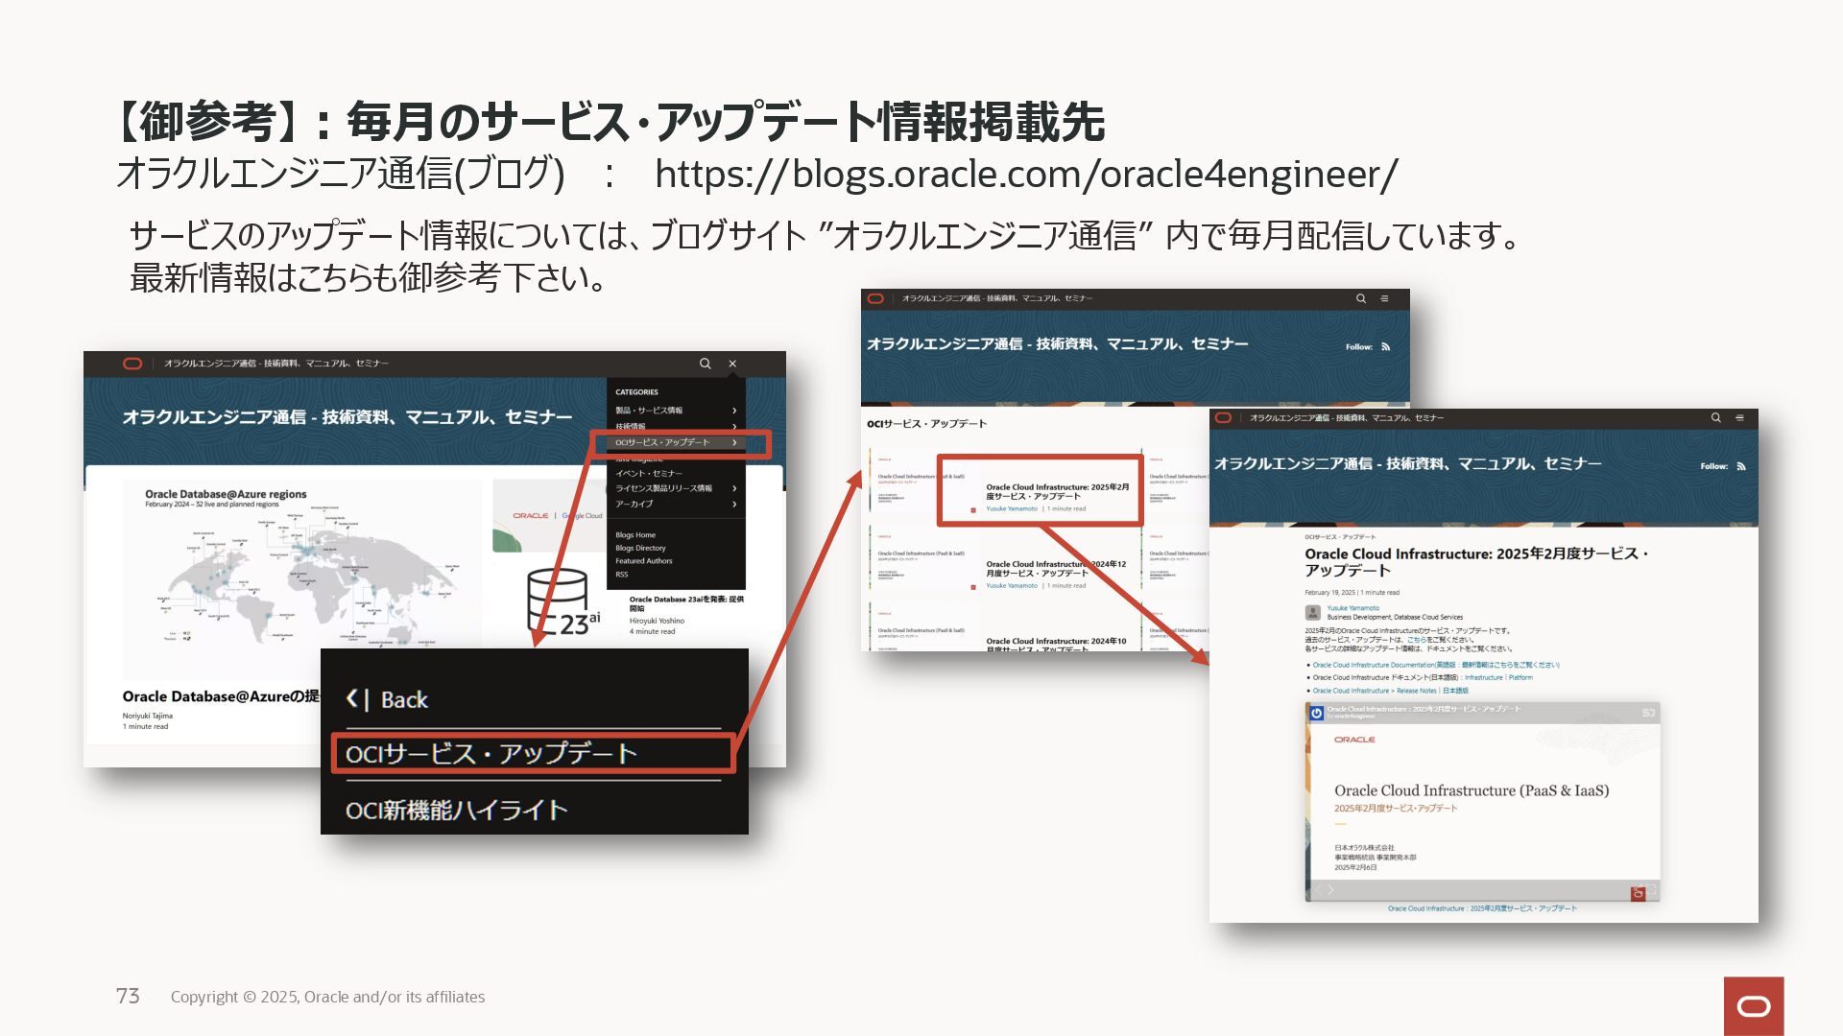Click SlideShare power icon on embedded slide
This screenshot has height=1036, width=1843.
coord(1317,713)
